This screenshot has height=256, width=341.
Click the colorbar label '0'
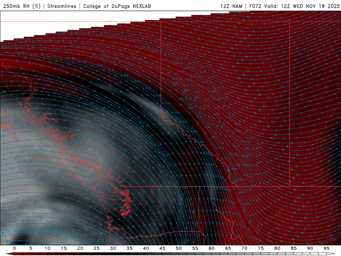pyautogui.click(x=14, y=248)
